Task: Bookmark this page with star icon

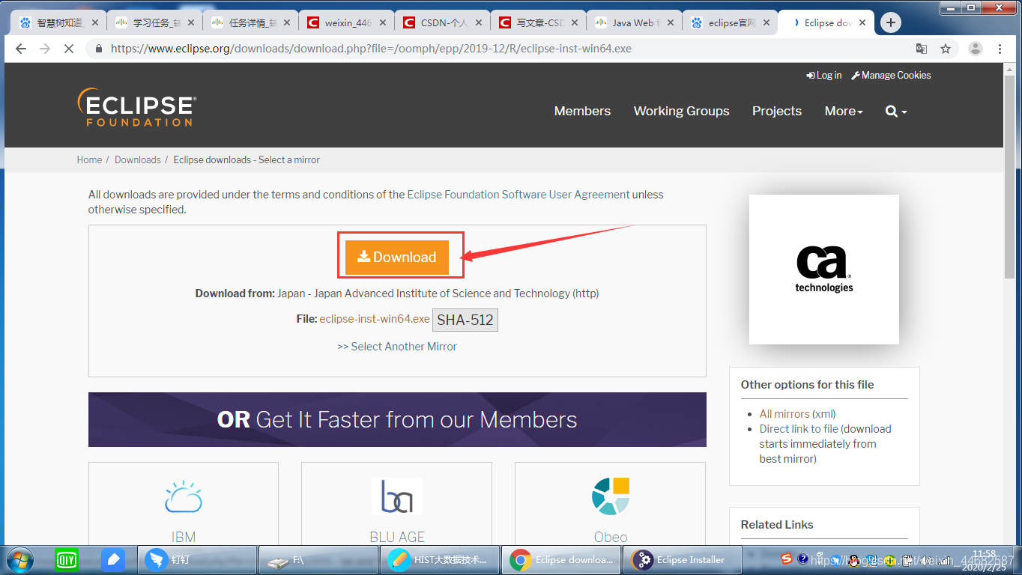Action: click(946, 49)
